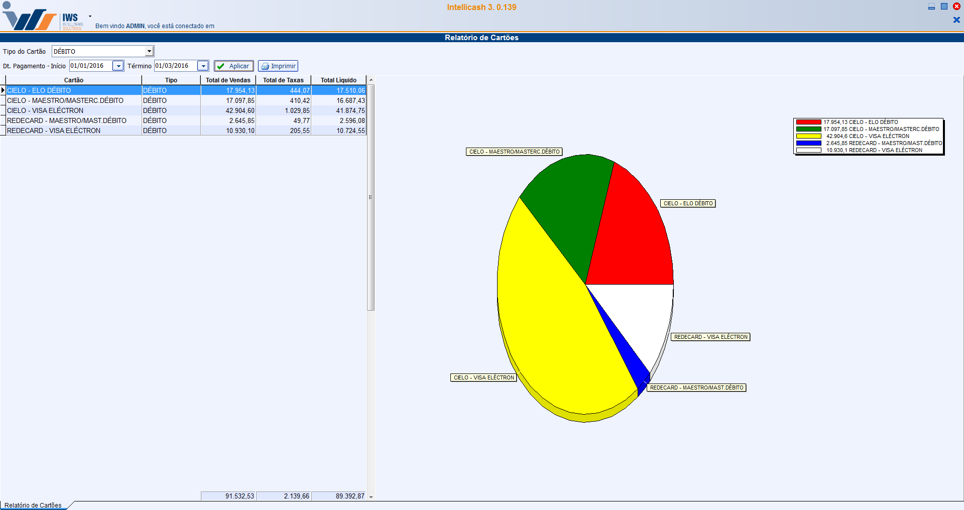Screen dimensions: 964x510
Task: Click the grid vertical scrollbar thumb
Action: point(371,197)
